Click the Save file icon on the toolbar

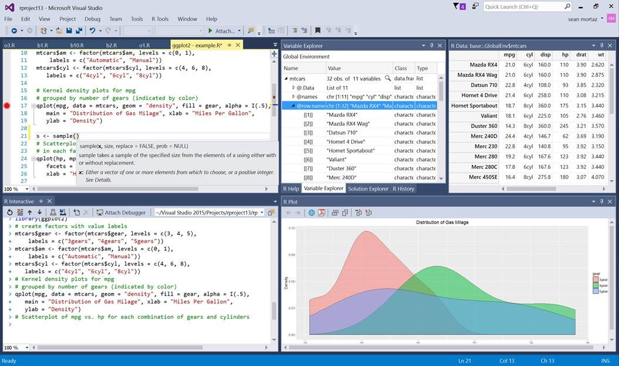(x=69, y=30)
